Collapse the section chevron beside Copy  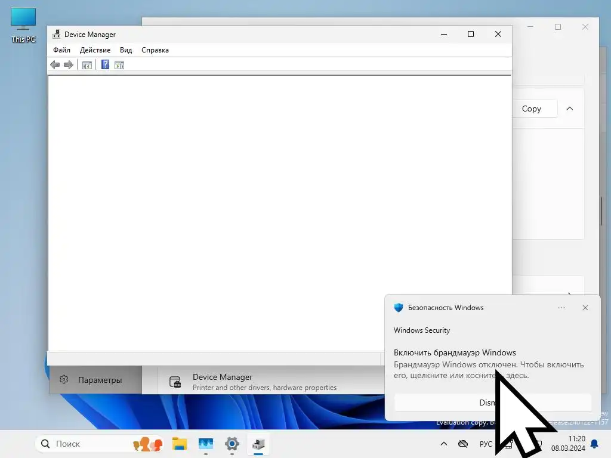570,109
